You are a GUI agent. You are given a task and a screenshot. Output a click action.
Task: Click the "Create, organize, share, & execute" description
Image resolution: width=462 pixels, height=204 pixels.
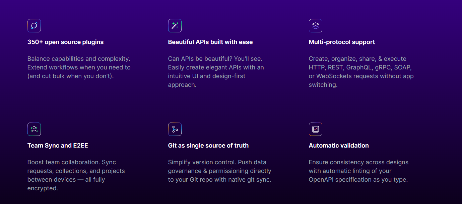[361, 72]
